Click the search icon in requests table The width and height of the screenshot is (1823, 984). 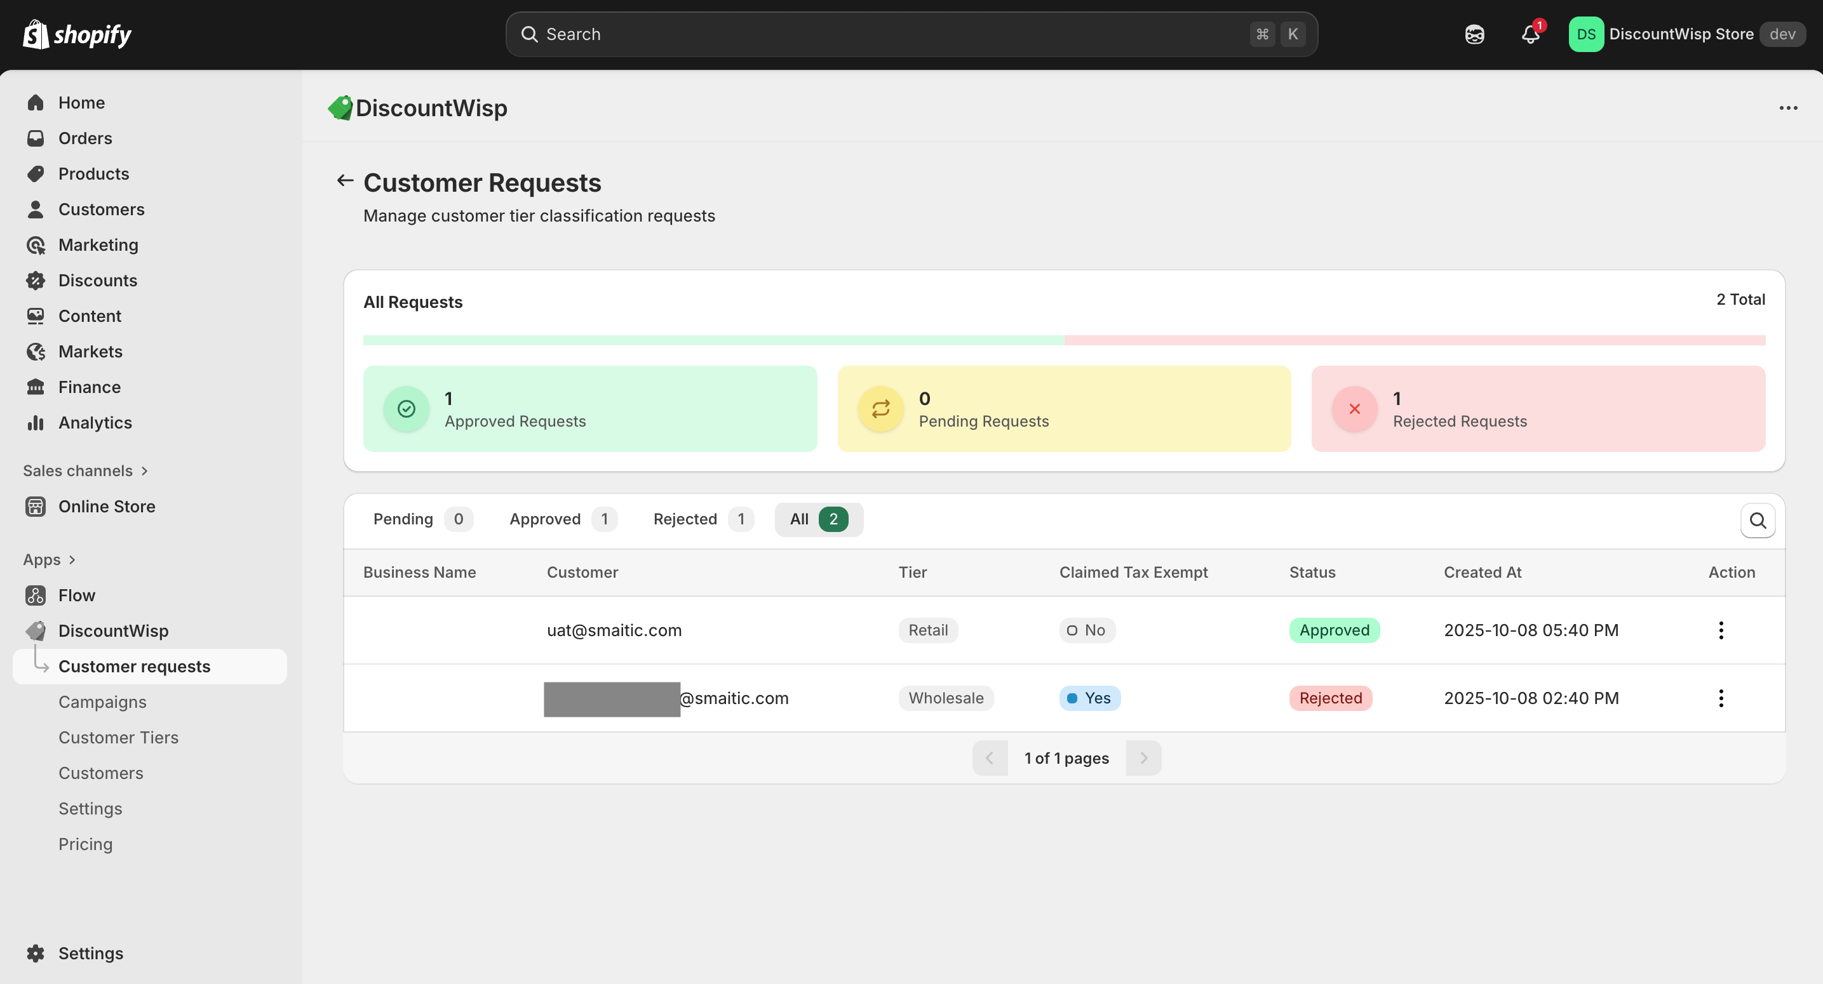tap(1757, 521)
